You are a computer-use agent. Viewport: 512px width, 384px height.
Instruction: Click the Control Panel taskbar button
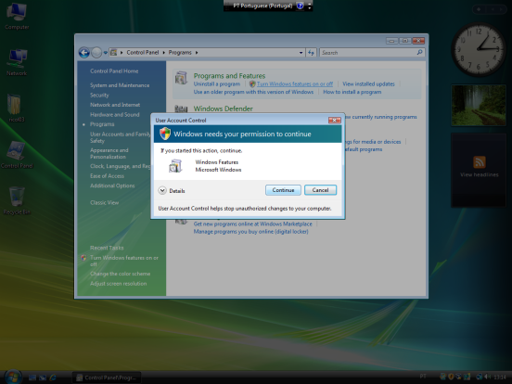(107, 378)
